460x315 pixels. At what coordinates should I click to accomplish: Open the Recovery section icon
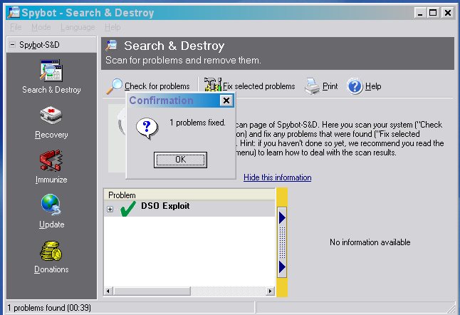click(x=51, y=118)
